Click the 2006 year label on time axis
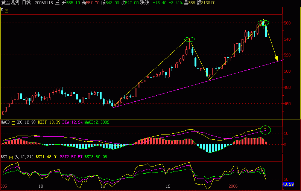This screenshot has width=301, height=191. pos(233,186)
